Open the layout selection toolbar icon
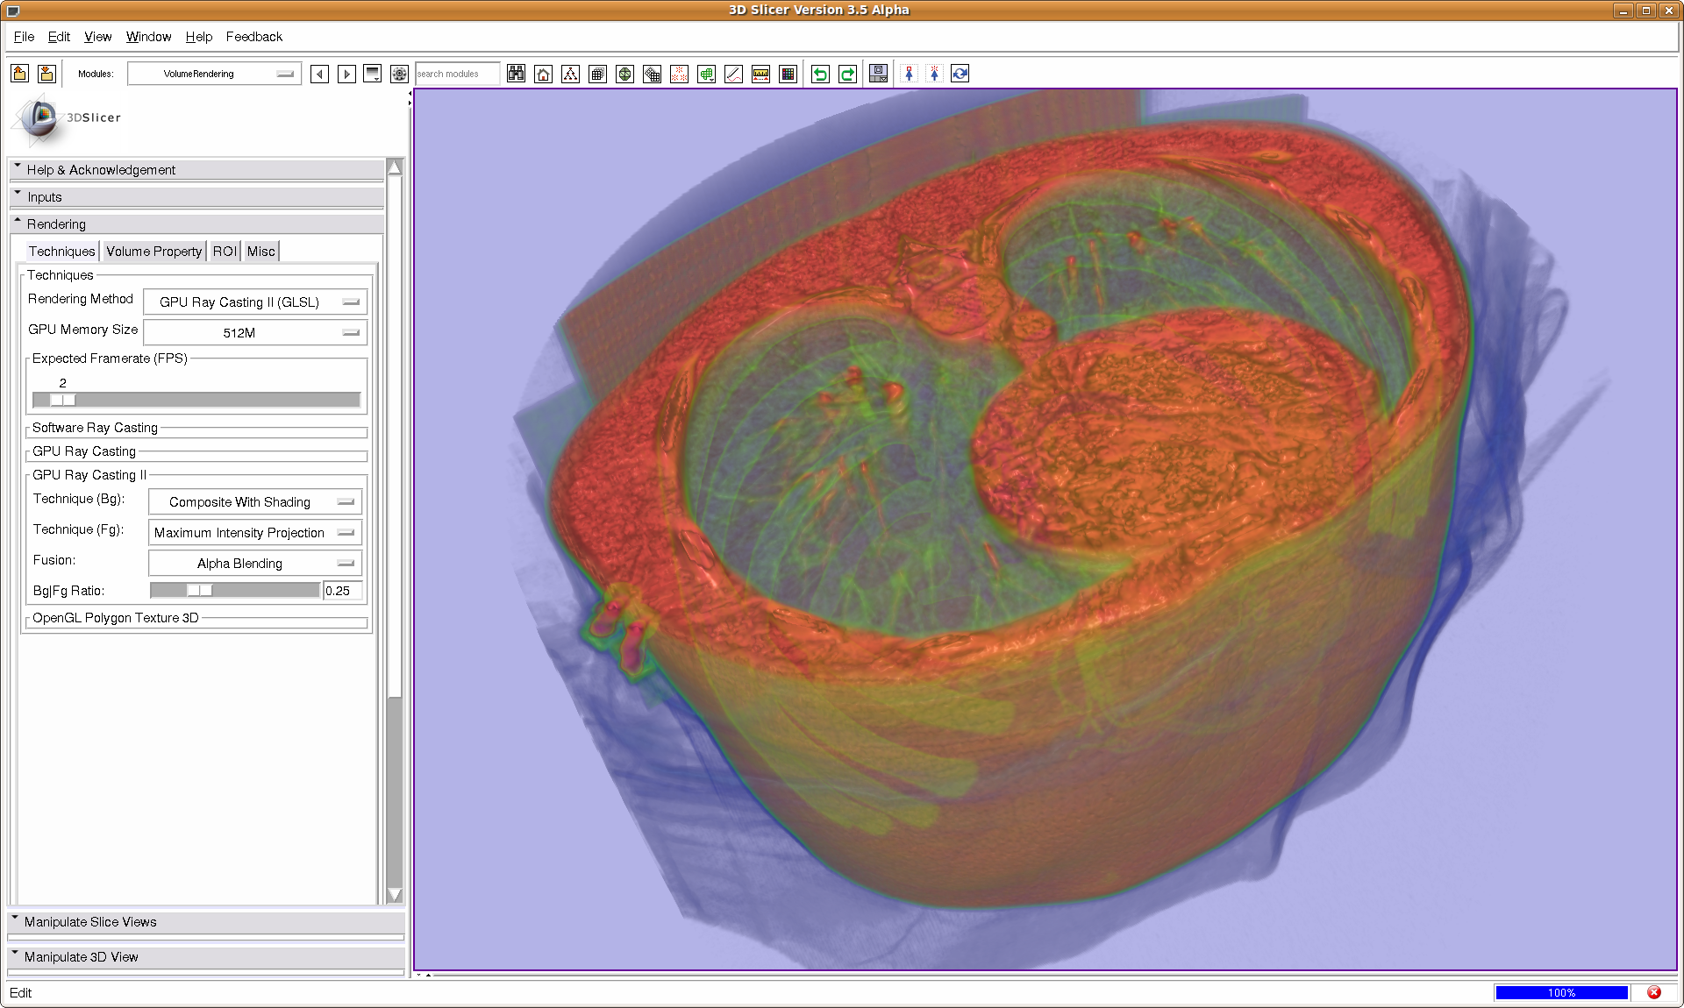 (x=878, y=74)
